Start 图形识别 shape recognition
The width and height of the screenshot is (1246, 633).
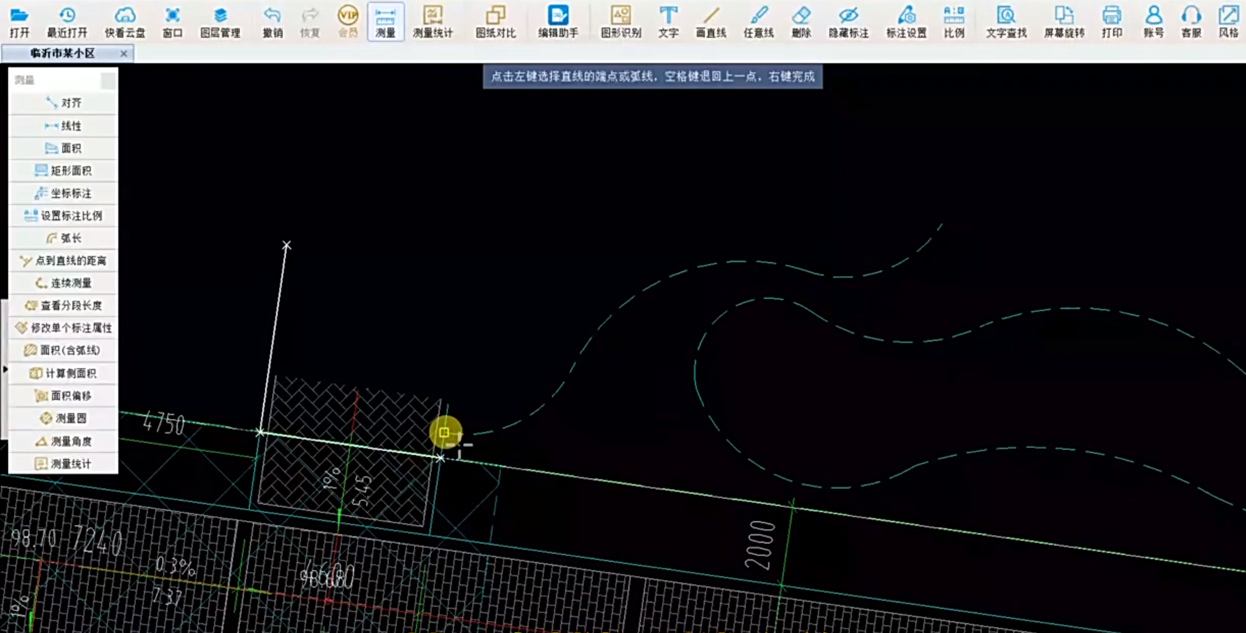(x=620, y=21)
